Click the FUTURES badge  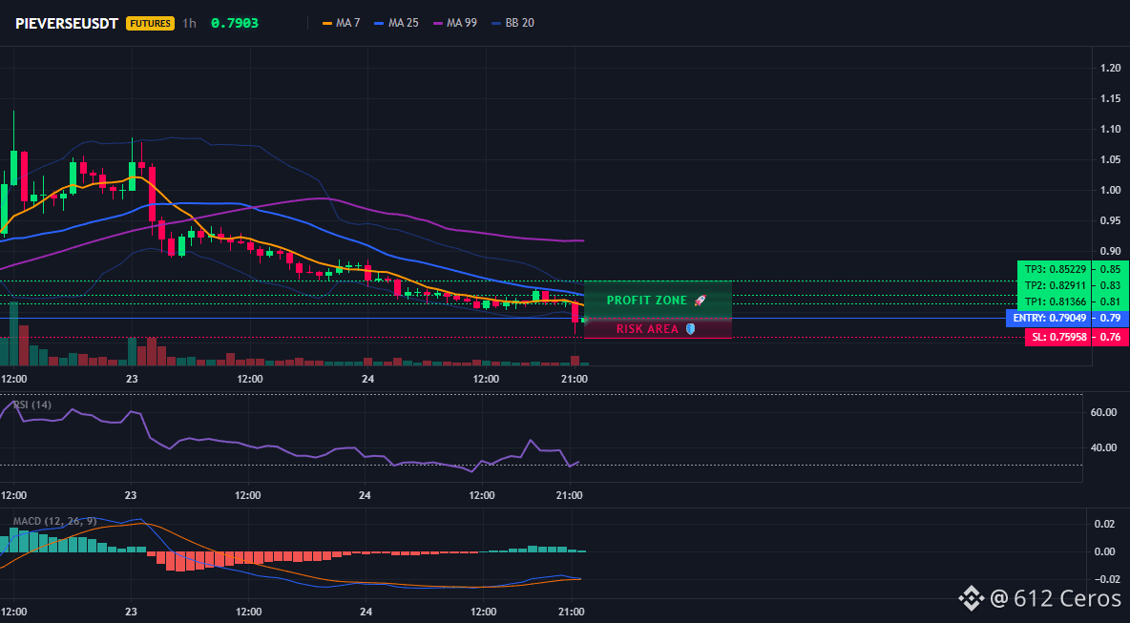click(x=151, y=23)
